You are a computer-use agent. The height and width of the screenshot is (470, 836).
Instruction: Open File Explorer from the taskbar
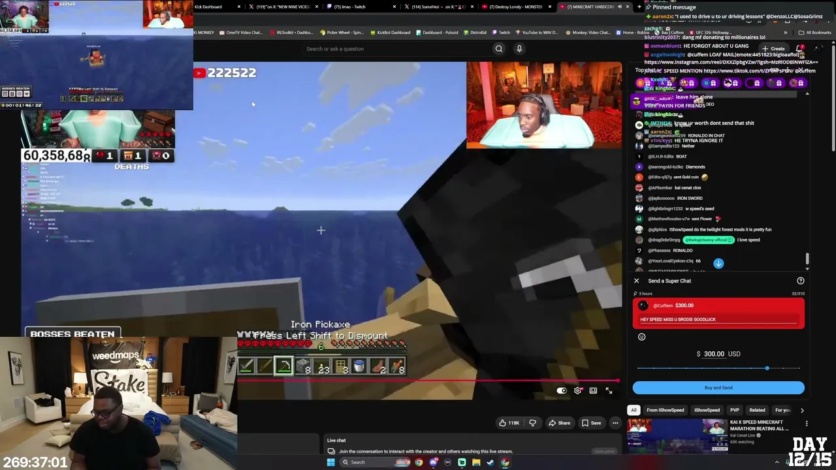[x=476, y=462]
